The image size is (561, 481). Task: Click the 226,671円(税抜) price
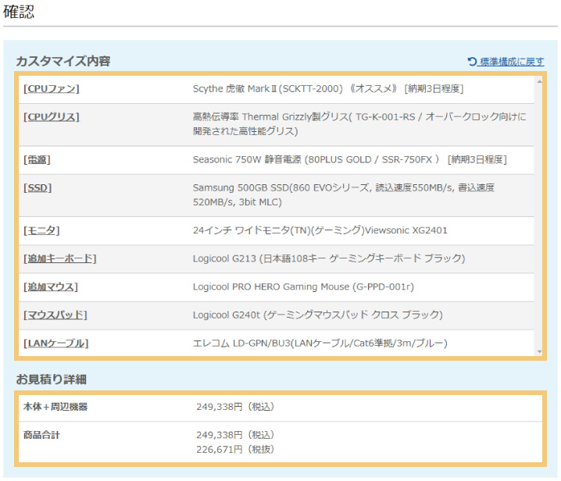pyautogui.click(x=235, y=449)
